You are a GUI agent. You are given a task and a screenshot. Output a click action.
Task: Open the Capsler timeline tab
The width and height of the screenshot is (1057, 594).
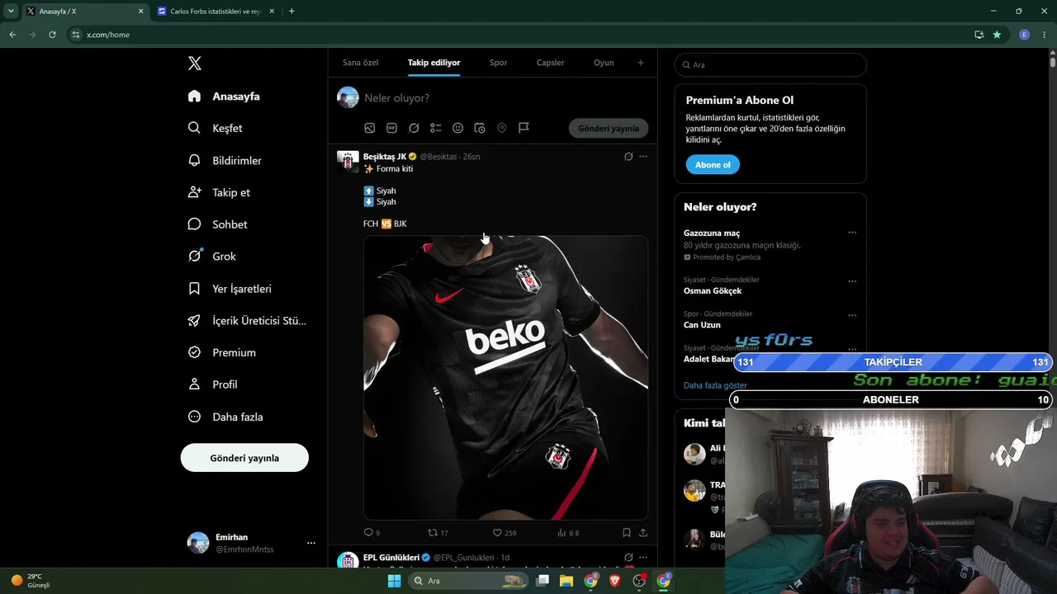[x=550, y=63]
